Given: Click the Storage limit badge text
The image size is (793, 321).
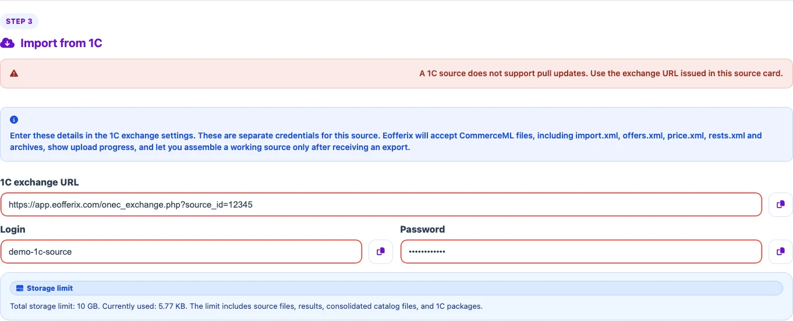Looking at the screenshot, I should [50, 288].
